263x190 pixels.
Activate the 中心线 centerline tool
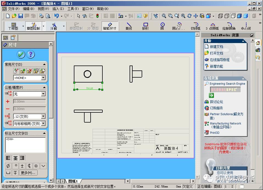[246, 26]
